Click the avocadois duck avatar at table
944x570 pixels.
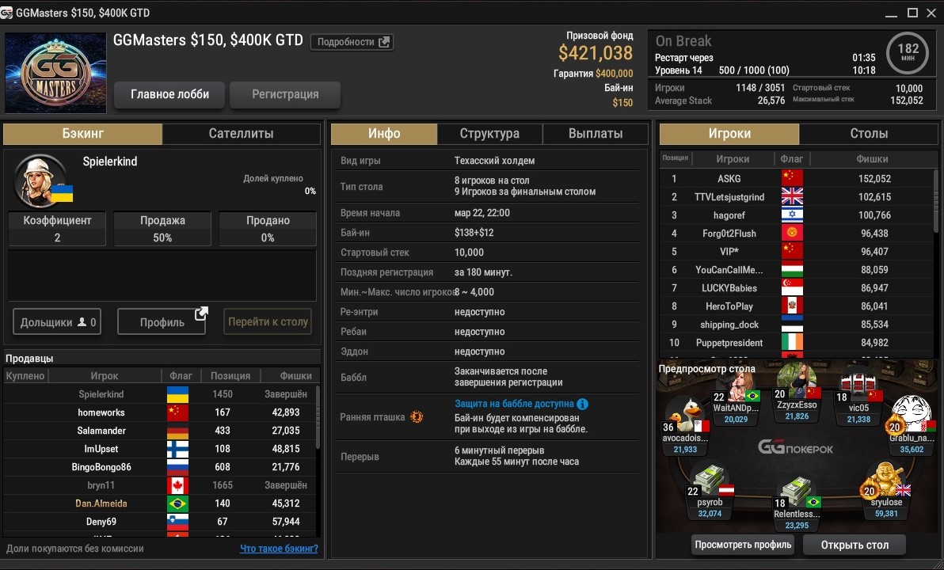pos(683,413)
